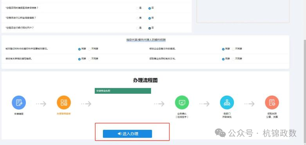Image resolution: width=306 pixels, height=145 pixels.
Task: Click the blue 申请填报 step icon
Action: point(19,102)
